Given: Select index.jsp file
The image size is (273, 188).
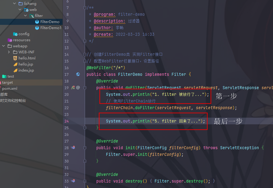Looking at the screenshot, I should point(26,70).
